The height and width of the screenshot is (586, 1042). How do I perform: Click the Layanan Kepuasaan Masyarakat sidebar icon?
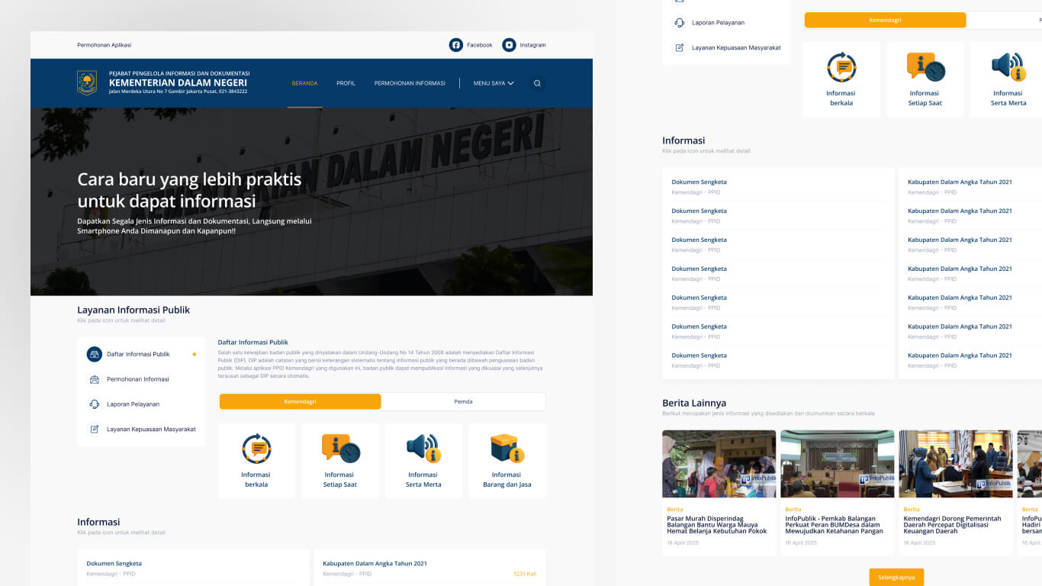pos(94,429)
